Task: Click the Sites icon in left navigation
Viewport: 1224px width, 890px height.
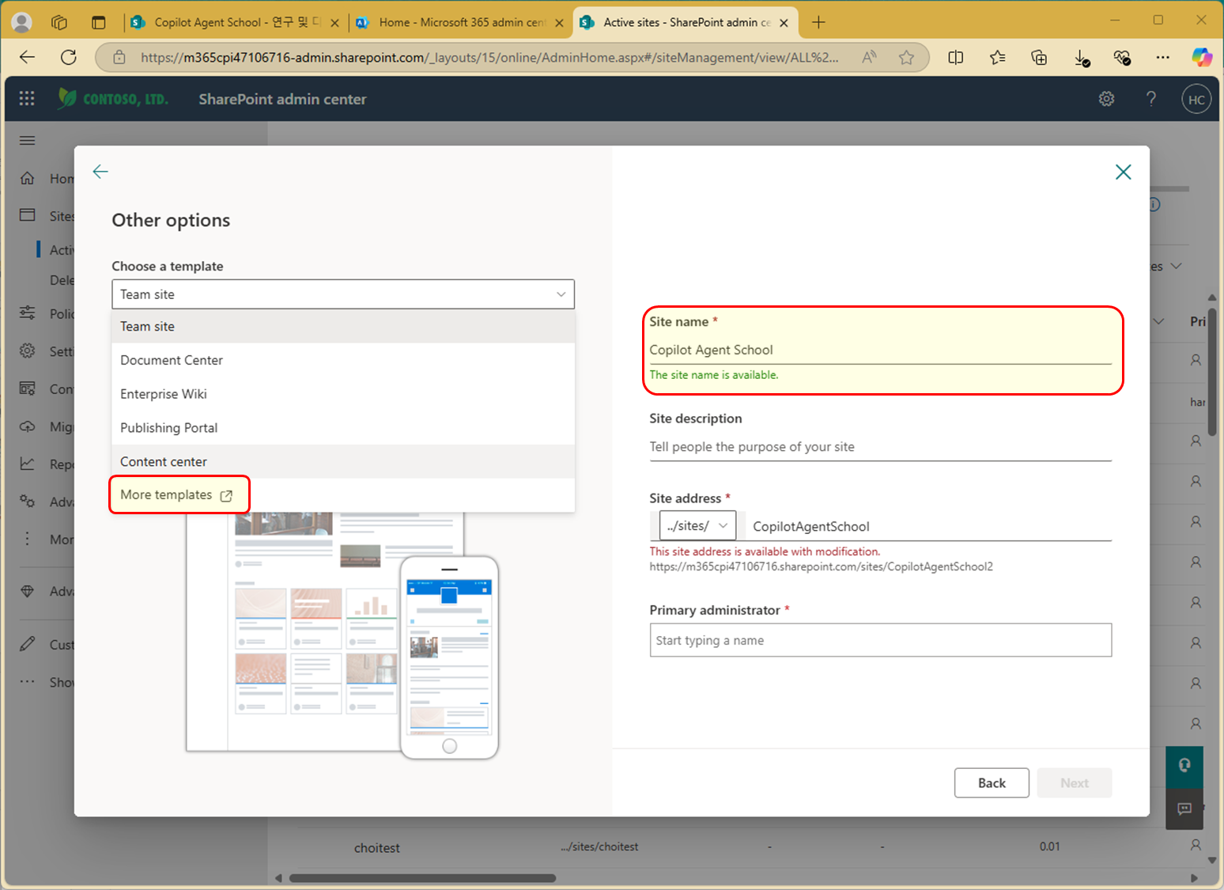Action: point(27,215)
